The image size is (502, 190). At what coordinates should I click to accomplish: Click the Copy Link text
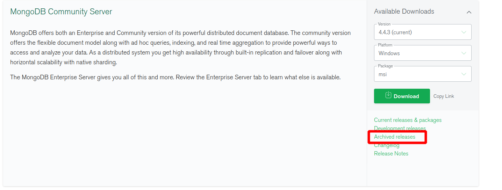coord(444,96)
